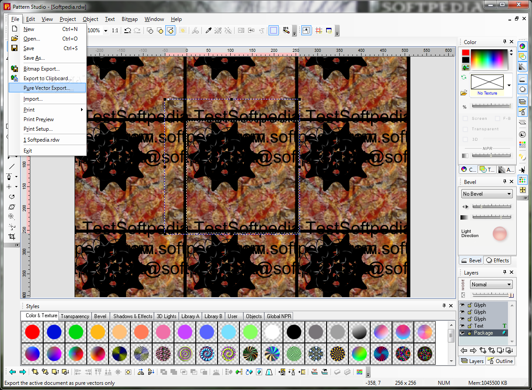532x390 pixels.
Task: Toggle the lock icon on the Text layer
Action: click(x=470, y=326)
